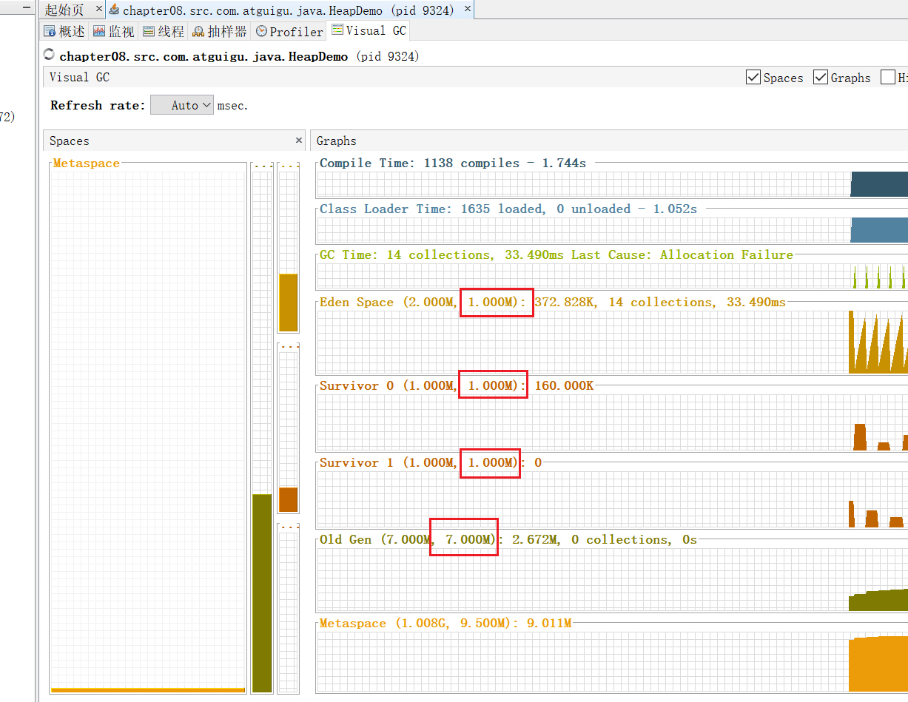
Task: Uncheck the Spaces checkbox
Action: click(x=753, y=78)
